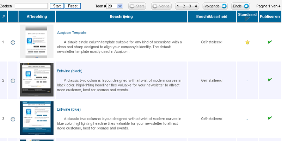Select the Entwine (black) radio button
This screenshot has height=141, width=282.
tap(13, 81)
